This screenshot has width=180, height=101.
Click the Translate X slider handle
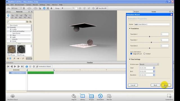coord(149,37)
